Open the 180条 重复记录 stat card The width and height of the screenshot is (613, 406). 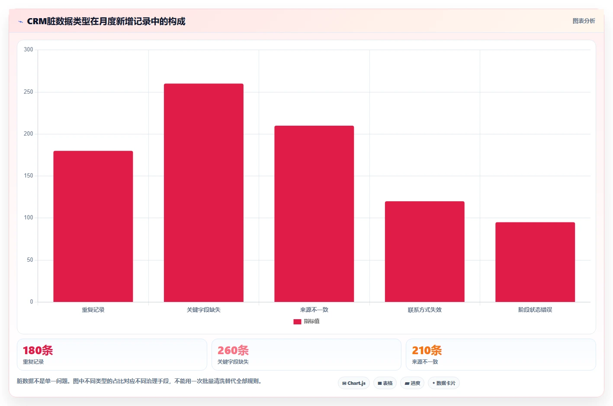[112, 355]
